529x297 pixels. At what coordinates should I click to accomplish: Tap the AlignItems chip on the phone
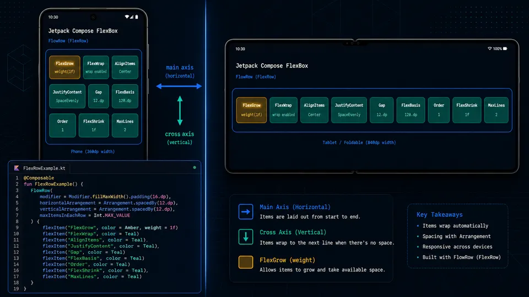coord(125,67)
